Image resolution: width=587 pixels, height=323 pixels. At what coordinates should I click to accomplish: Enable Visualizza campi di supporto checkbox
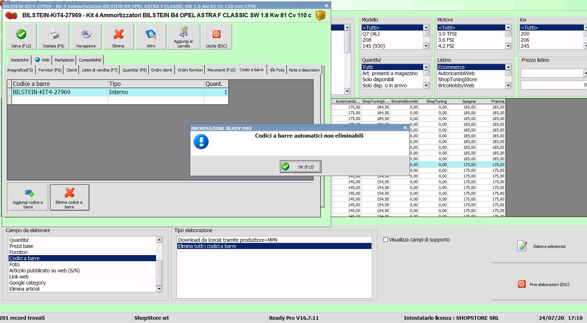(386, 240)
